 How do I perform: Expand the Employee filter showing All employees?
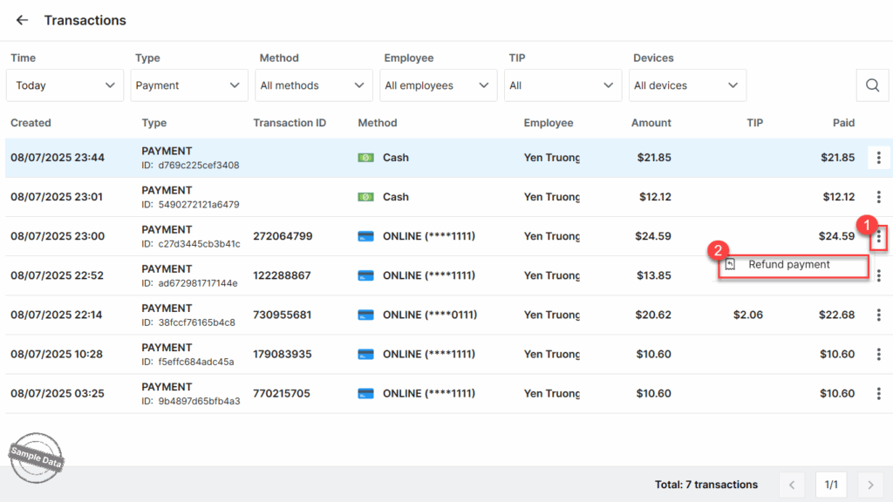pos(439,85)
